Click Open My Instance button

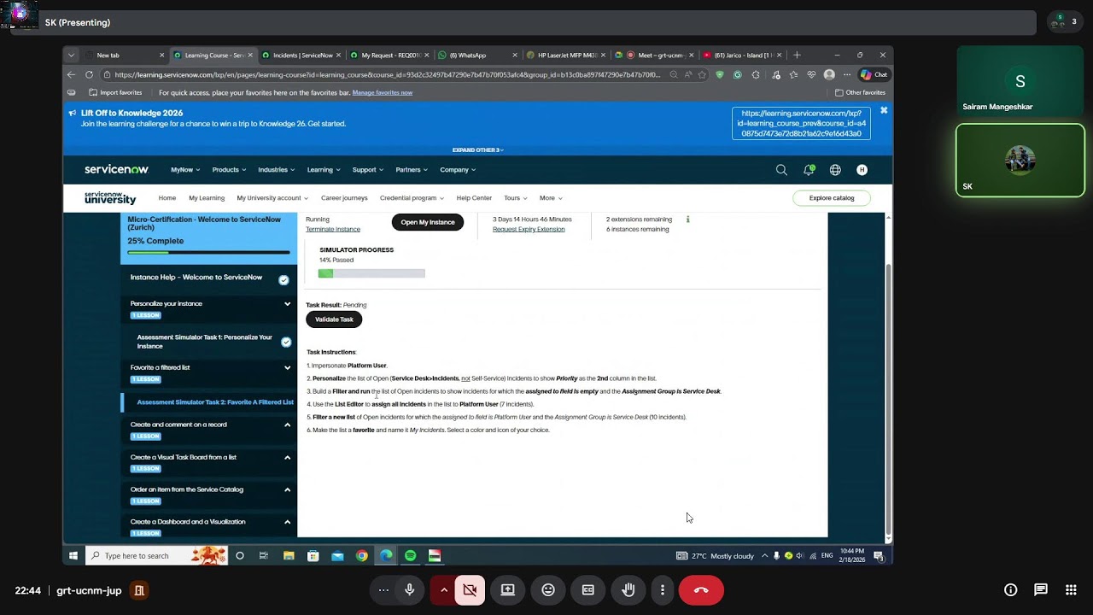click(428, 222)
